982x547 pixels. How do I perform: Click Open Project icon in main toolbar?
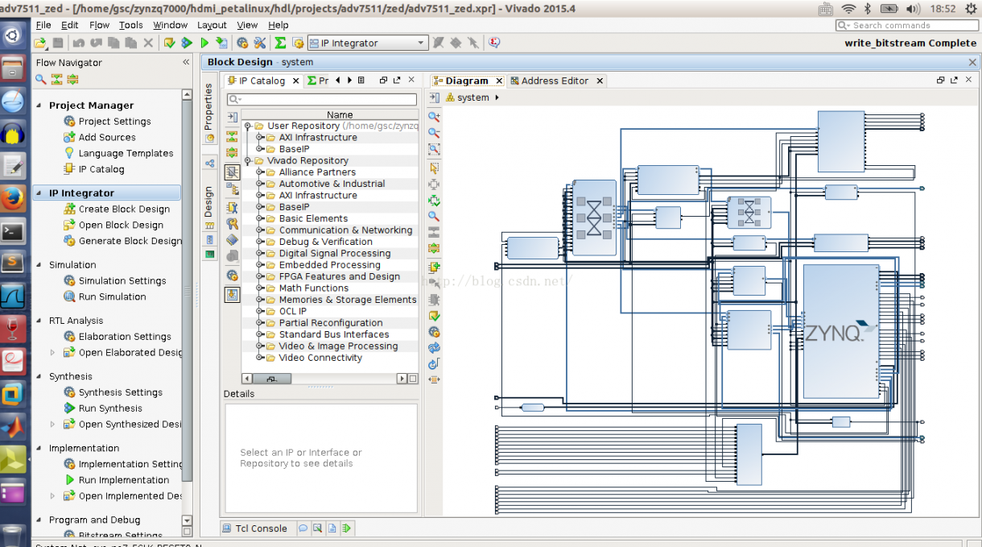(x=40, y=43)
